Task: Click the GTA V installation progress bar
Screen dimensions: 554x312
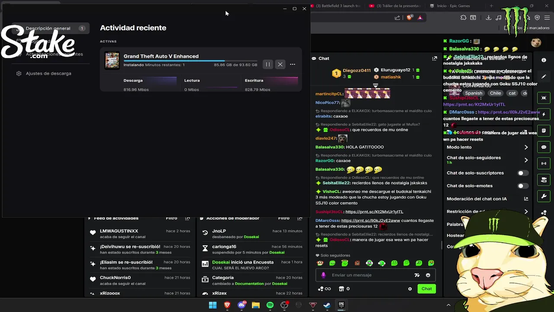Action: pyautogui.click(x=190, y=61)
